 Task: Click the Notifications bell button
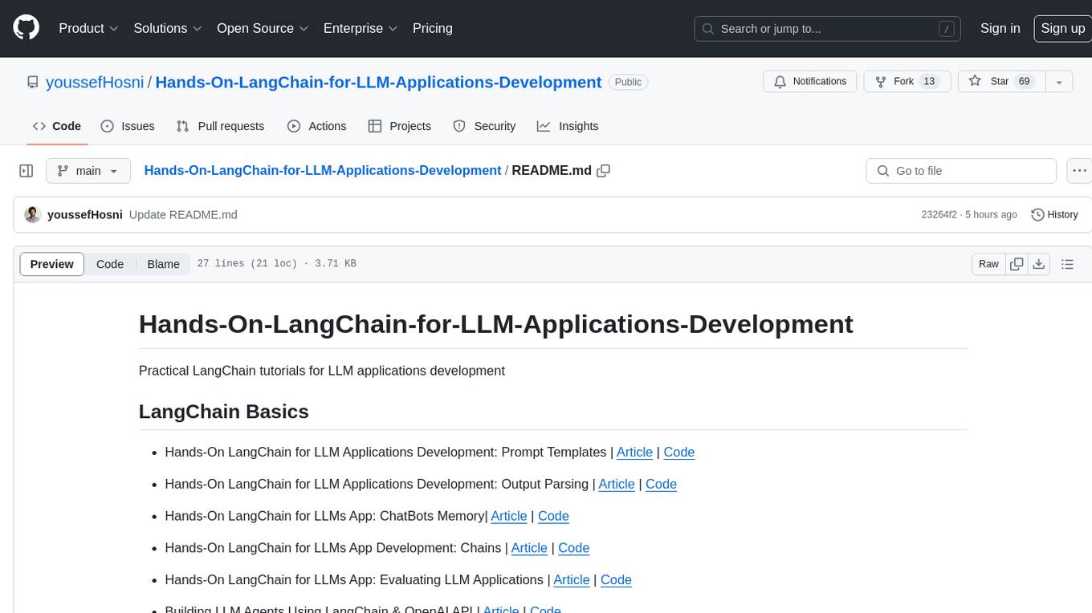(810, 82)
